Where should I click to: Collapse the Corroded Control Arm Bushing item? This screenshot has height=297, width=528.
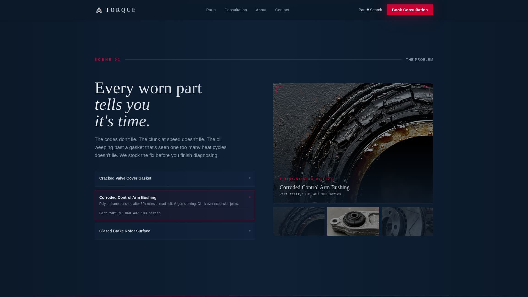[x=165, y=198]
